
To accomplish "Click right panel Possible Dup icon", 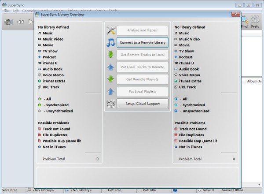I will [x=176, y=141].
